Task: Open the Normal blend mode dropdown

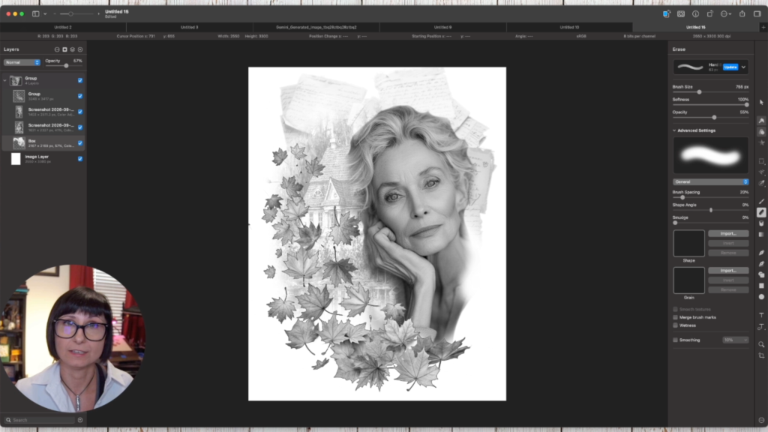Action: (22, 63)
